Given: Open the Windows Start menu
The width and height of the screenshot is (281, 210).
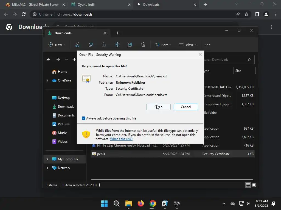Looking at the screenshot, I should click(x=104, y=203).
